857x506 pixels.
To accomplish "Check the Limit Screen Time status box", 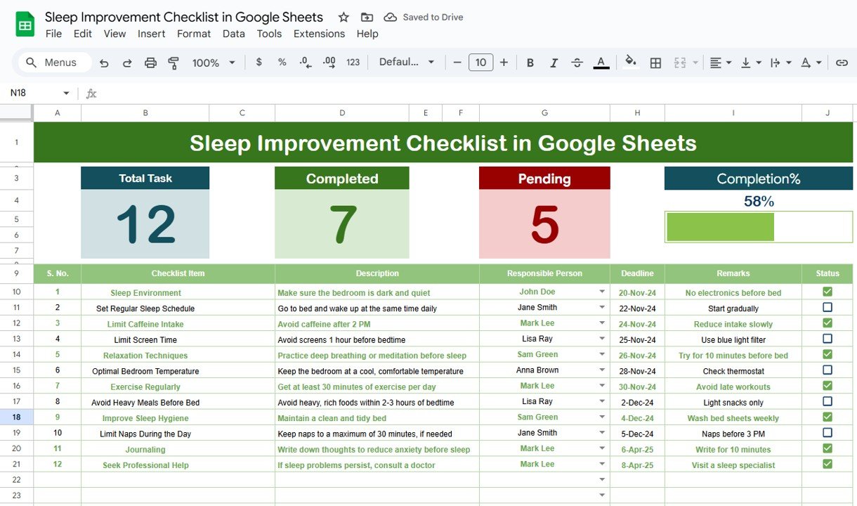I will [827, 339].
